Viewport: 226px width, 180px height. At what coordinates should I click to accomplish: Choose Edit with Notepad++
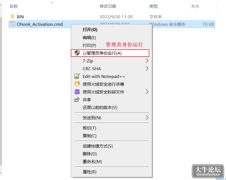tap(111, 76)
